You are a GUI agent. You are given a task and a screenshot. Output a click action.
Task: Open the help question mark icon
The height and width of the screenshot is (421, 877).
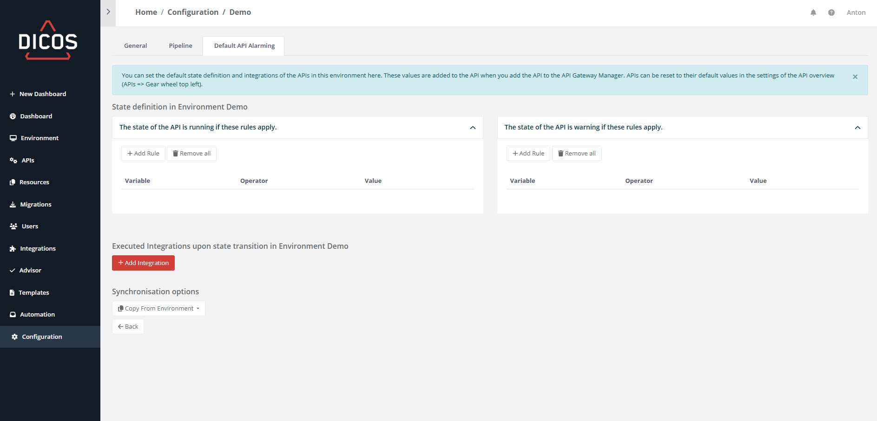click(831, 13)
